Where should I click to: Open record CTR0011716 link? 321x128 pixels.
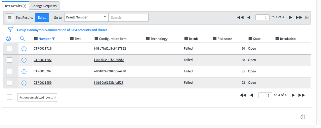click(x=43, y=49)
